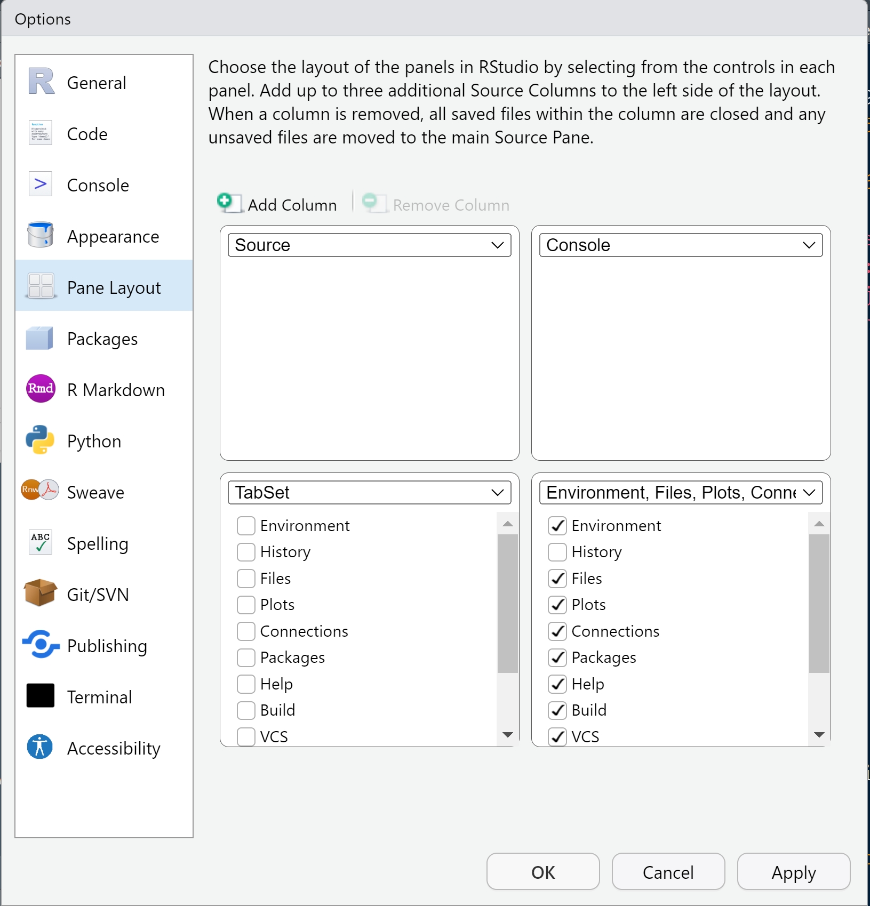Click the Add Column button

[278, 204]
